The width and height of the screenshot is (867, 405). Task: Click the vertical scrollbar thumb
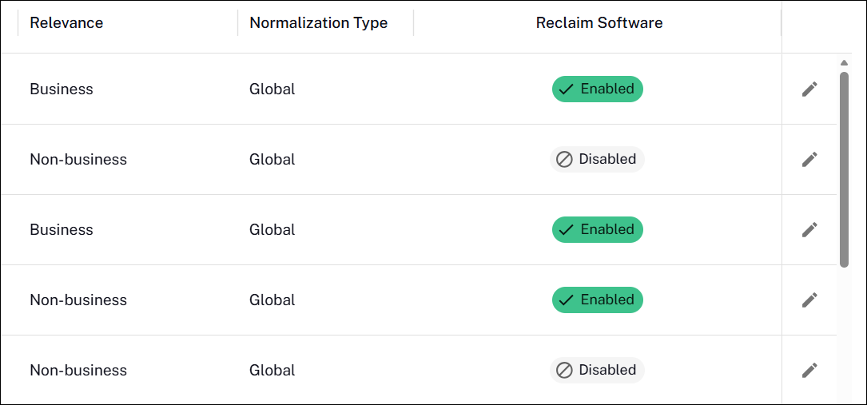[844, 169]
